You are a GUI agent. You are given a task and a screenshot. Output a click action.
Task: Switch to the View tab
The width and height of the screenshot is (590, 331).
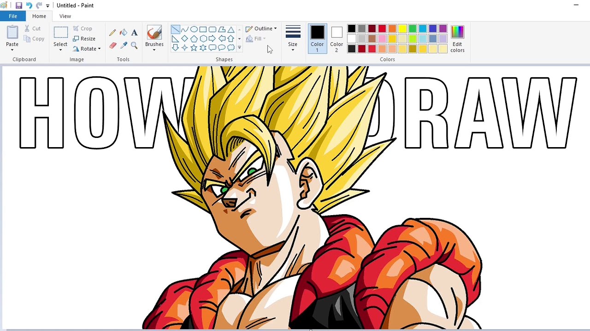point(65,16)
